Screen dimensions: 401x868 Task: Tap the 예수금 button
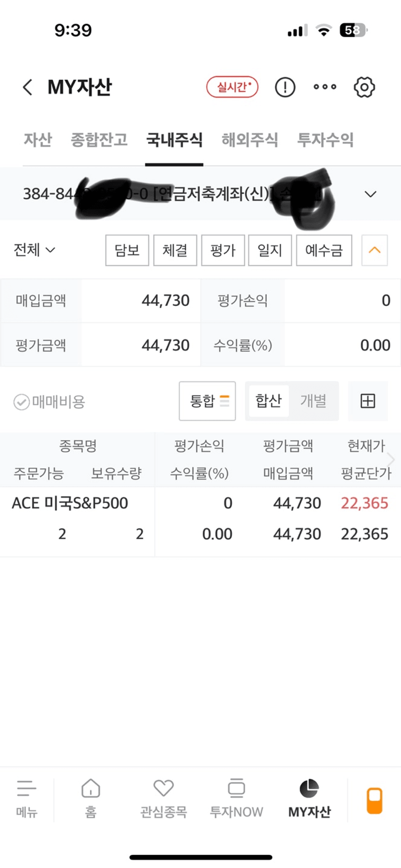point(324,250)
